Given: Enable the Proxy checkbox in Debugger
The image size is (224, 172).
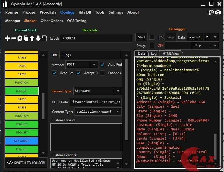Looking at the screenshot, I should [152, 45].
